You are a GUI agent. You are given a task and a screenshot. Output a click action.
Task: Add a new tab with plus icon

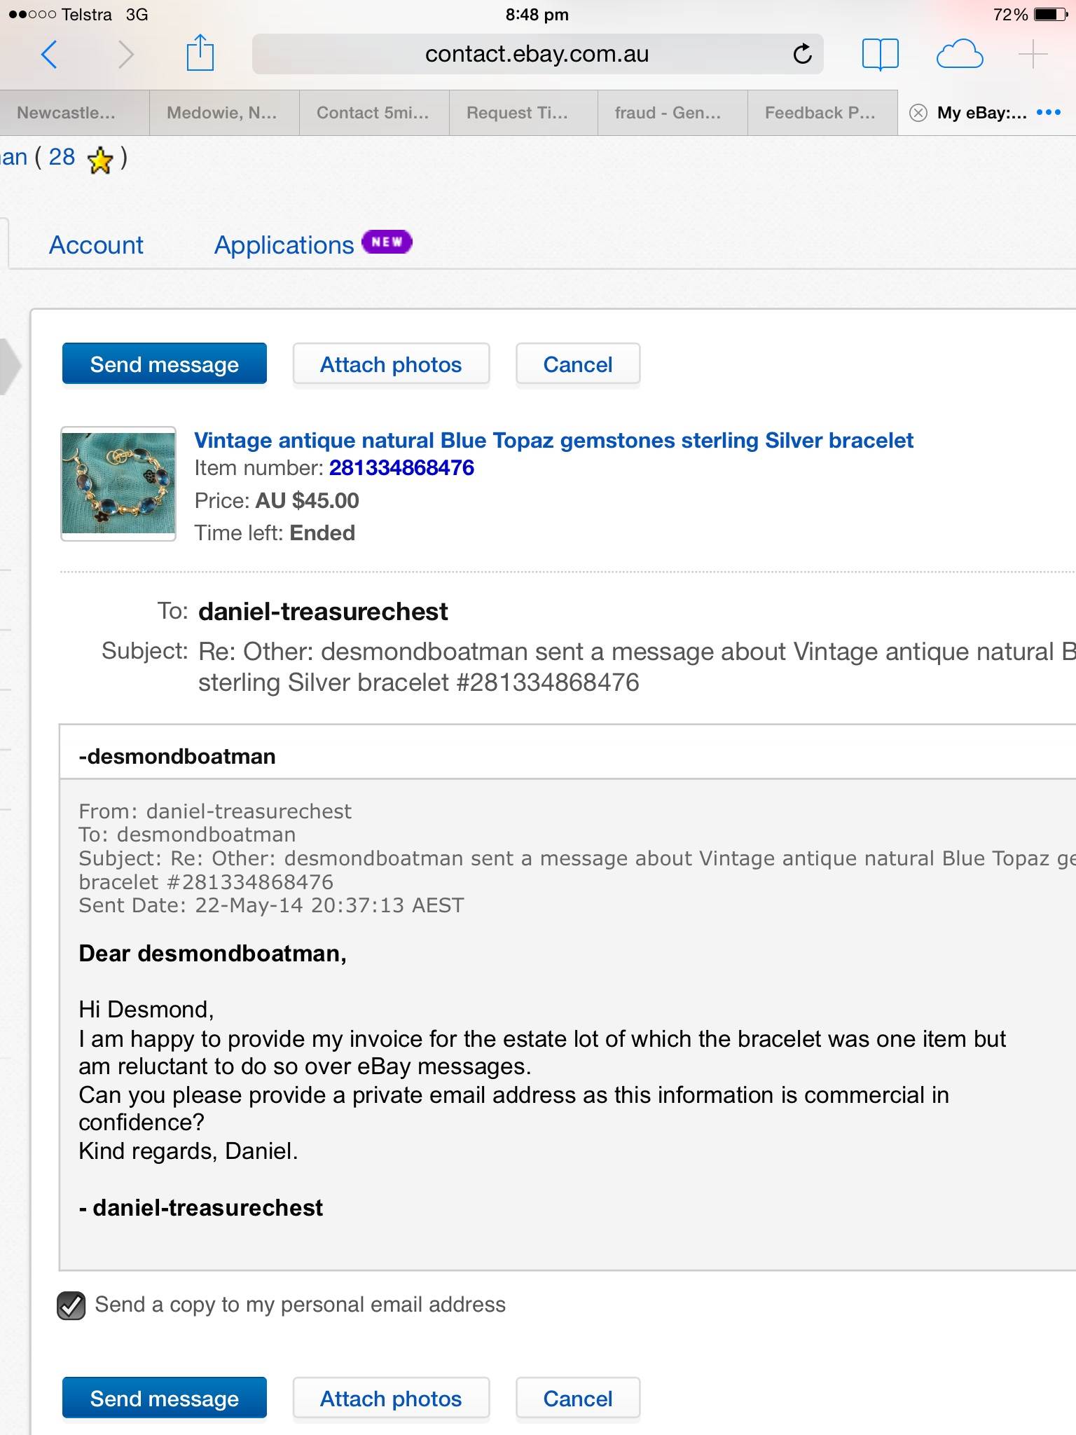coord(1033,54)
